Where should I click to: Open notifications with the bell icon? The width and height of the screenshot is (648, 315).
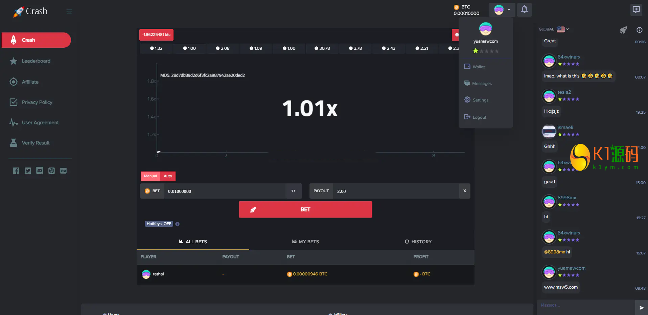tap(524, 9)
